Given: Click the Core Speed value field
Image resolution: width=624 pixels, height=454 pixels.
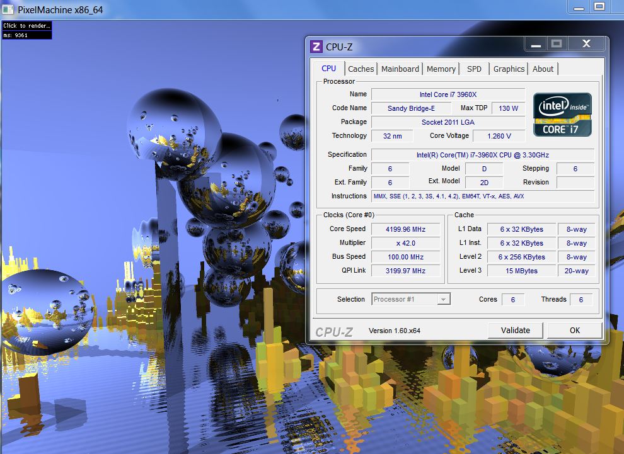Looking at the screenshot, I should (x=406, y=229).
